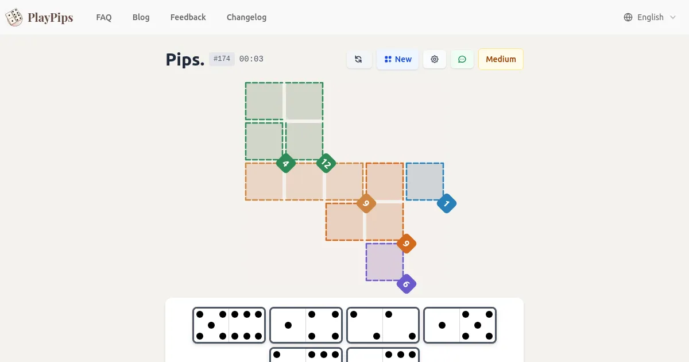Select the orange diamond labeled 9
The height and width of the screenshot is (362, 689).
click(366, 203)
